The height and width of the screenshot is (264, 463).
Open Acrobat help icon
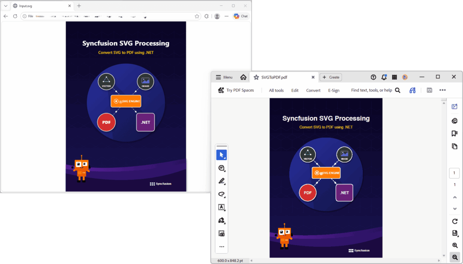(373, 77)
